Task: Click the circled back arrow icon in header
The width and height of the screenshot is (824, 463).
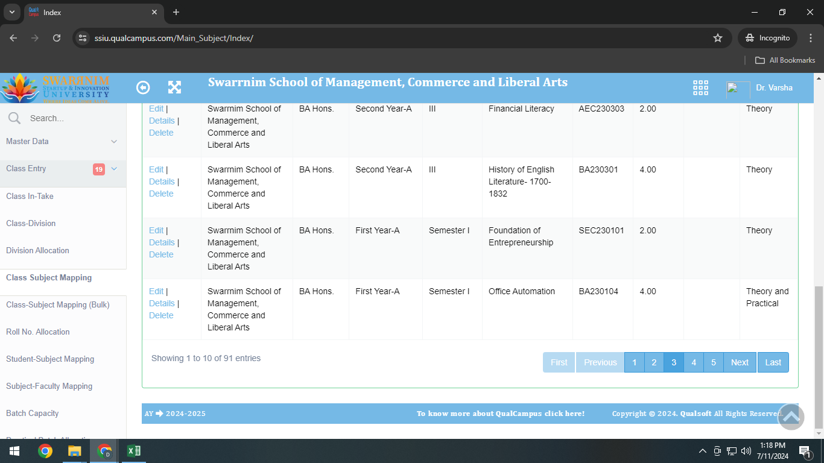Action: coord(143,87)
